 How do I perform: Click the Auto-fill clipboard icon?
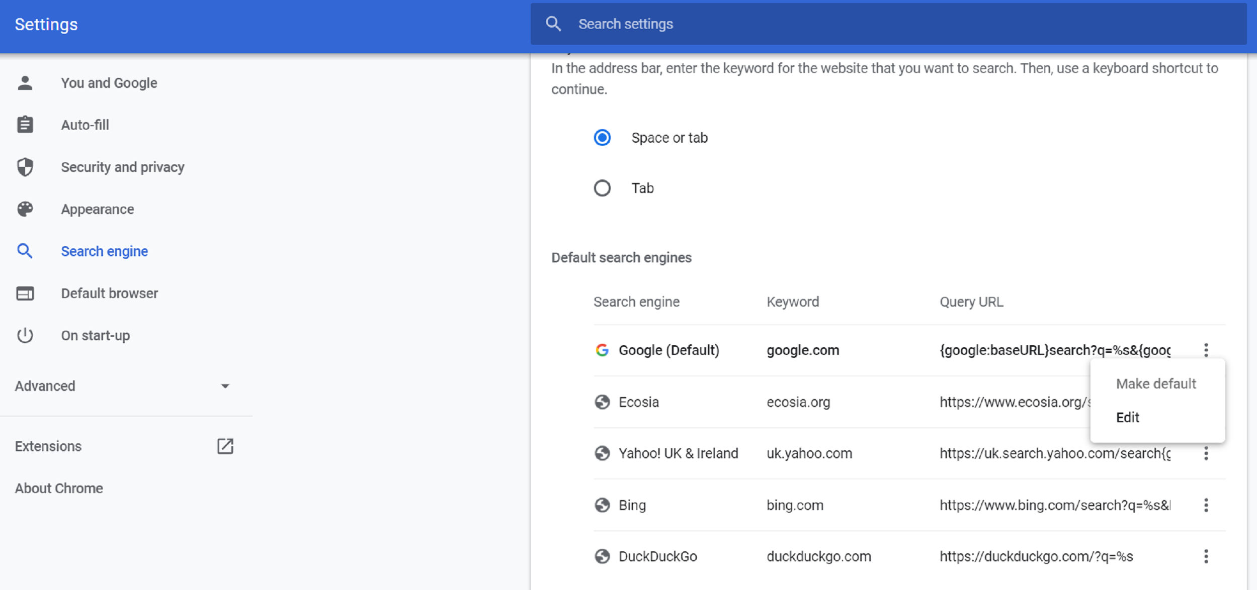tap(25, 125)
